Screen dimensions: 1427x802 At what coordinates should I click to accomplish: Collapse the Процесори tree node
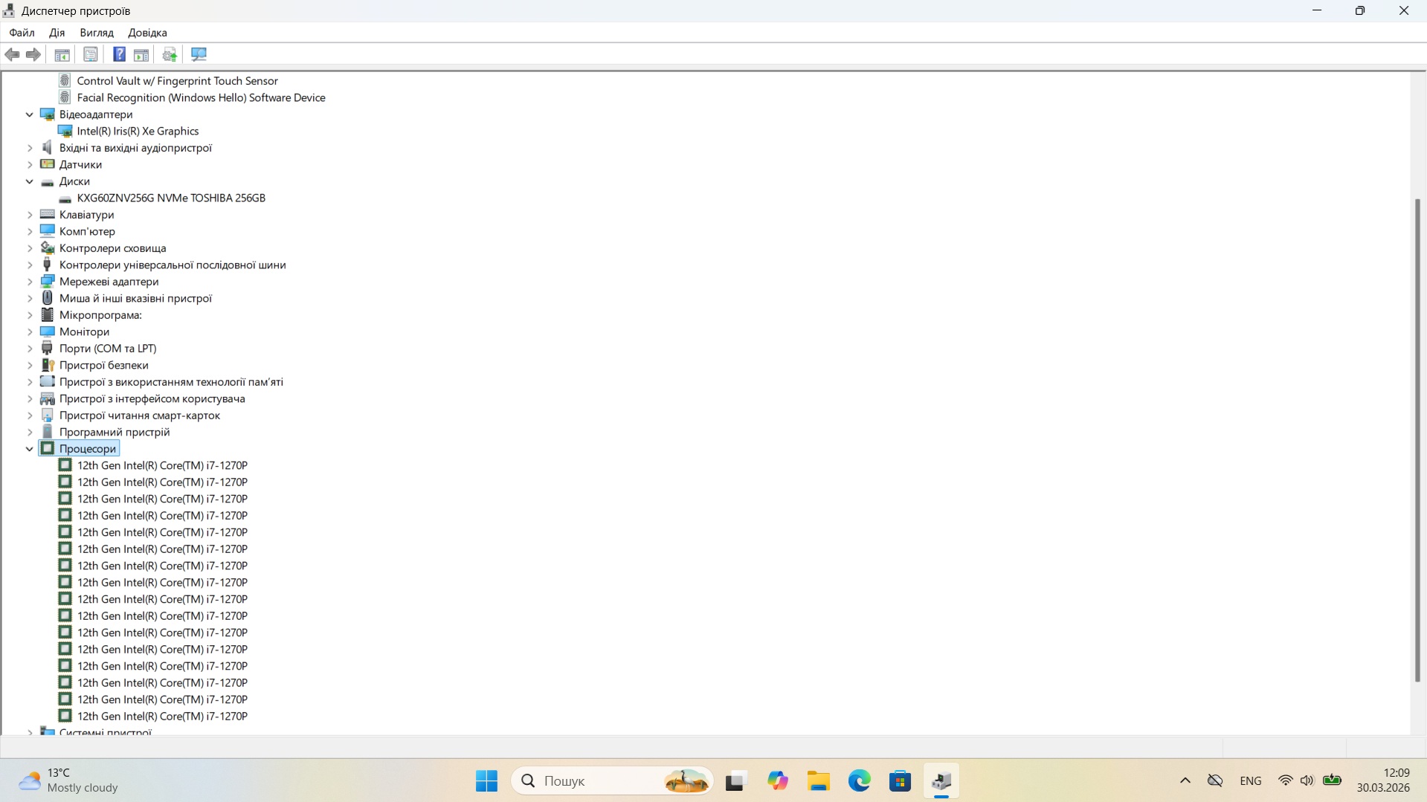tap(30, 449)
